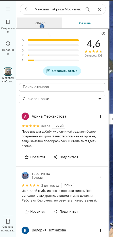Viewport: 113px width, 237px height.
Task: Focus the Поиск отзывов field
Action: (62, 87)
